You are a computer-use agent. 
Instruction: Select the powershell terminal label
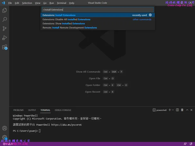[x=159, y=110]
